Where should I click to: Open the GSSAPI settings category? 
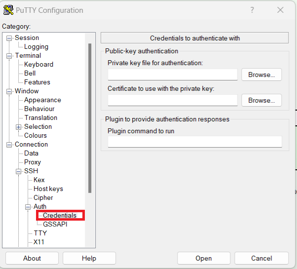[x=55, y=224]
